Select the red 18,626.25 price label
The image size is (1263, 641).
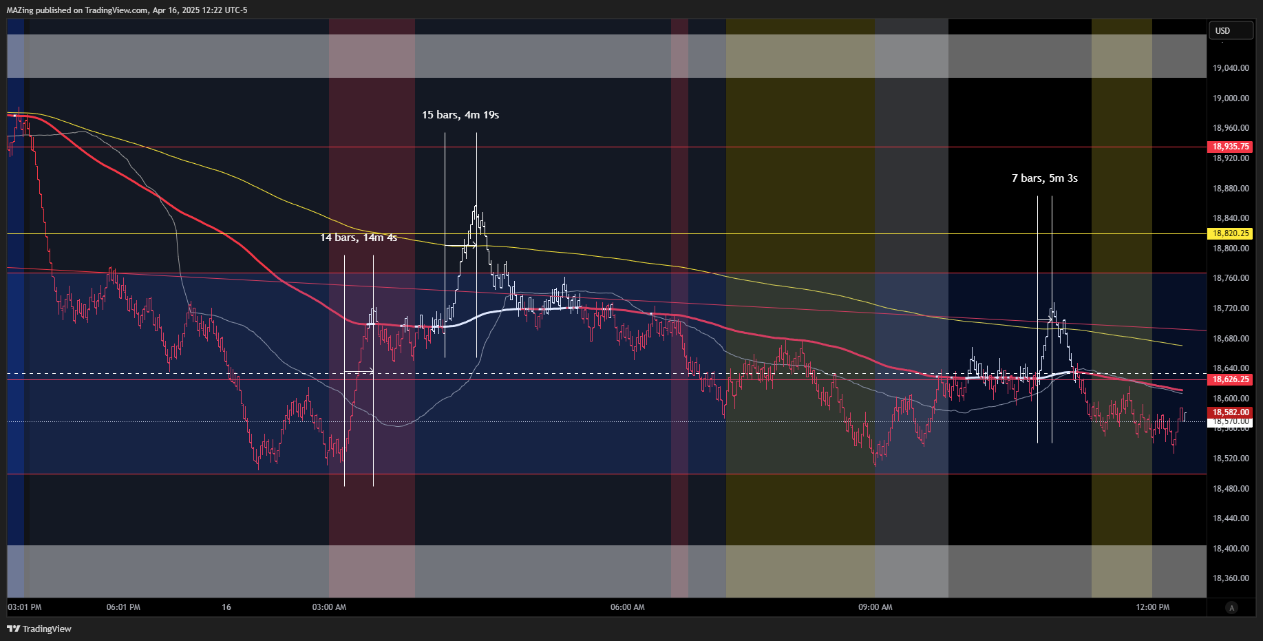click(x=1230, y=379)
